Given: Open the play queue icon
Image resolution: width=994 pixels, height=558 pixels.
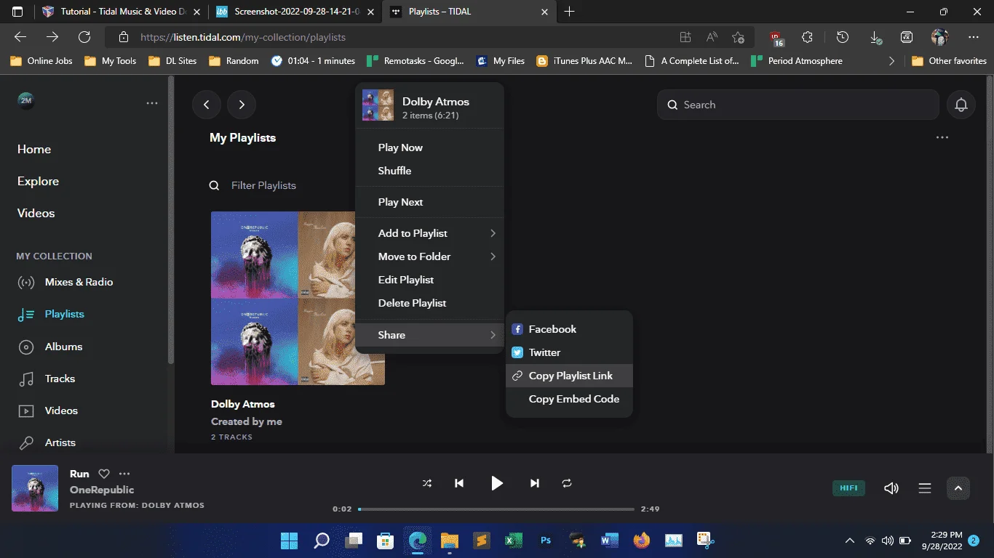Looking at the screenshot, I should [x=925, y=488].
